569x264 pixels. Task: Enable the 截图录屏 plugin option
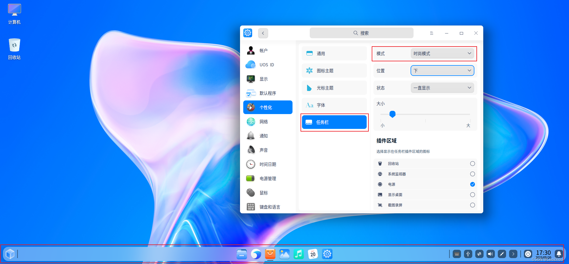click(x=473, y=205)
